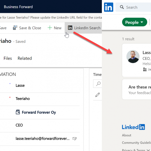Viewport: 151px width, 151px height.
Task: Open the LinkedIn home logo
Action: [108, 7]
